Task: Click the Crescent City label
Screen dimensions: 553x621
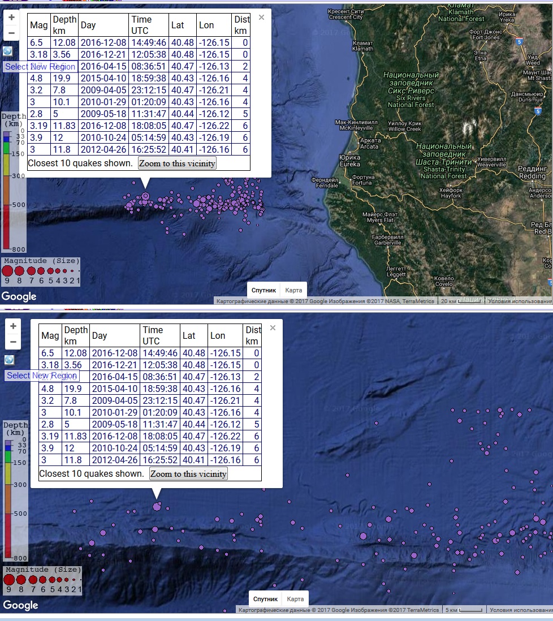Action: (x=345, y=15)
